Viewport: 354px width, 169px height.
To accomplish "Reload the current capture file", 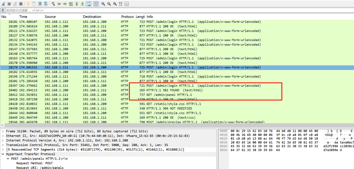I will pyautogui.click(x=46, y=4).
